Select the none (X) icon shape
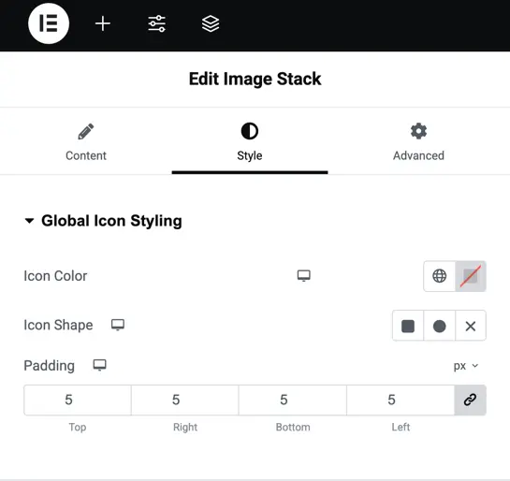 [471, 326]
